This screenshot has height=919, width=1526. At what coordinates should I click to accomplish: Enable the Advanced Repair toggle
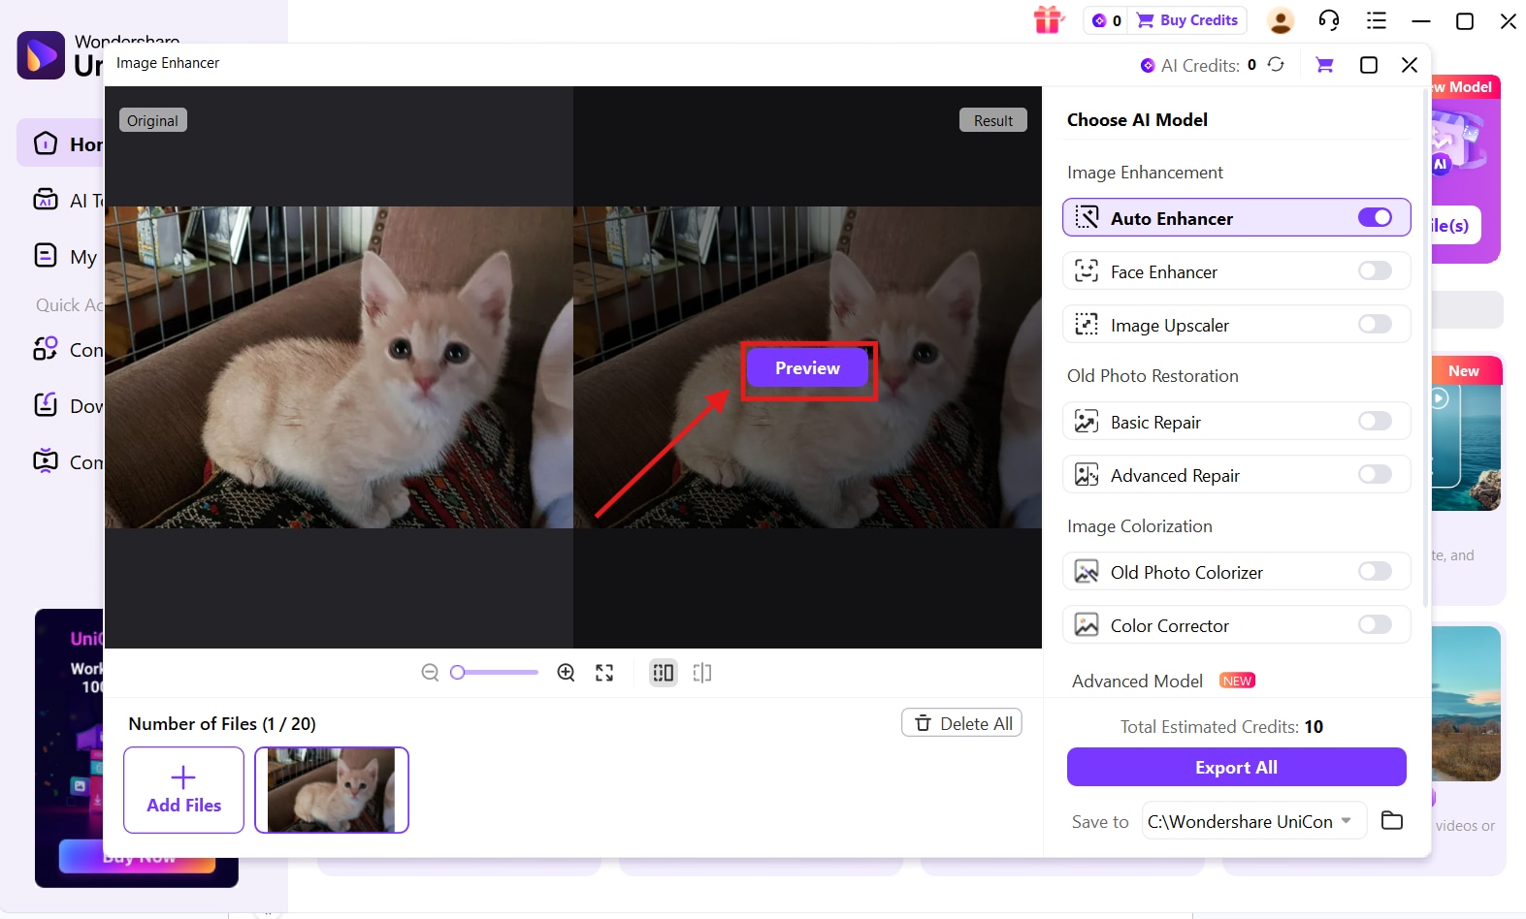pos(1375,474)
